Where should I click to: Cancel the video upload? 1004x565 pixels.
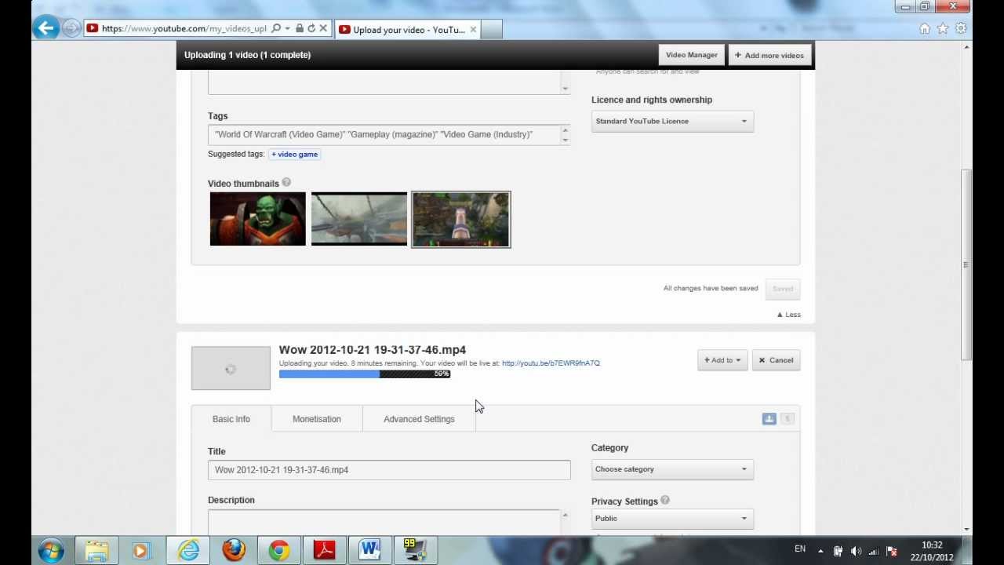click(x=776, y=360)
